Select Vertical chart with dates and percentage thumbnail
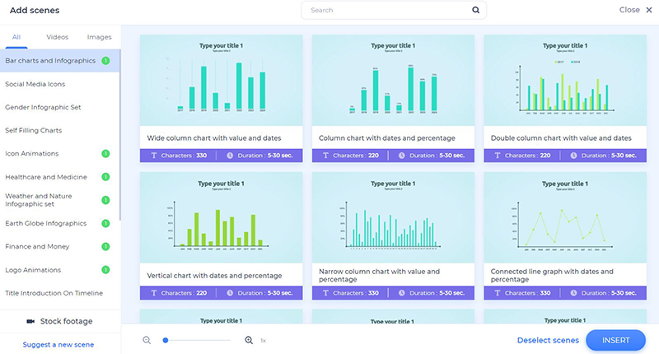 coord(221,217)
